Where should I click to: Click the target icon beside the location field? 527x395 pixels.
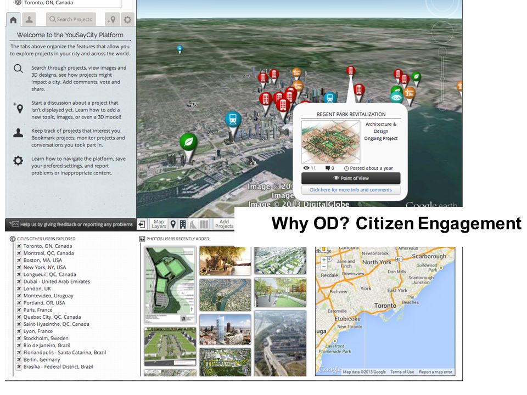click(18, 3)
